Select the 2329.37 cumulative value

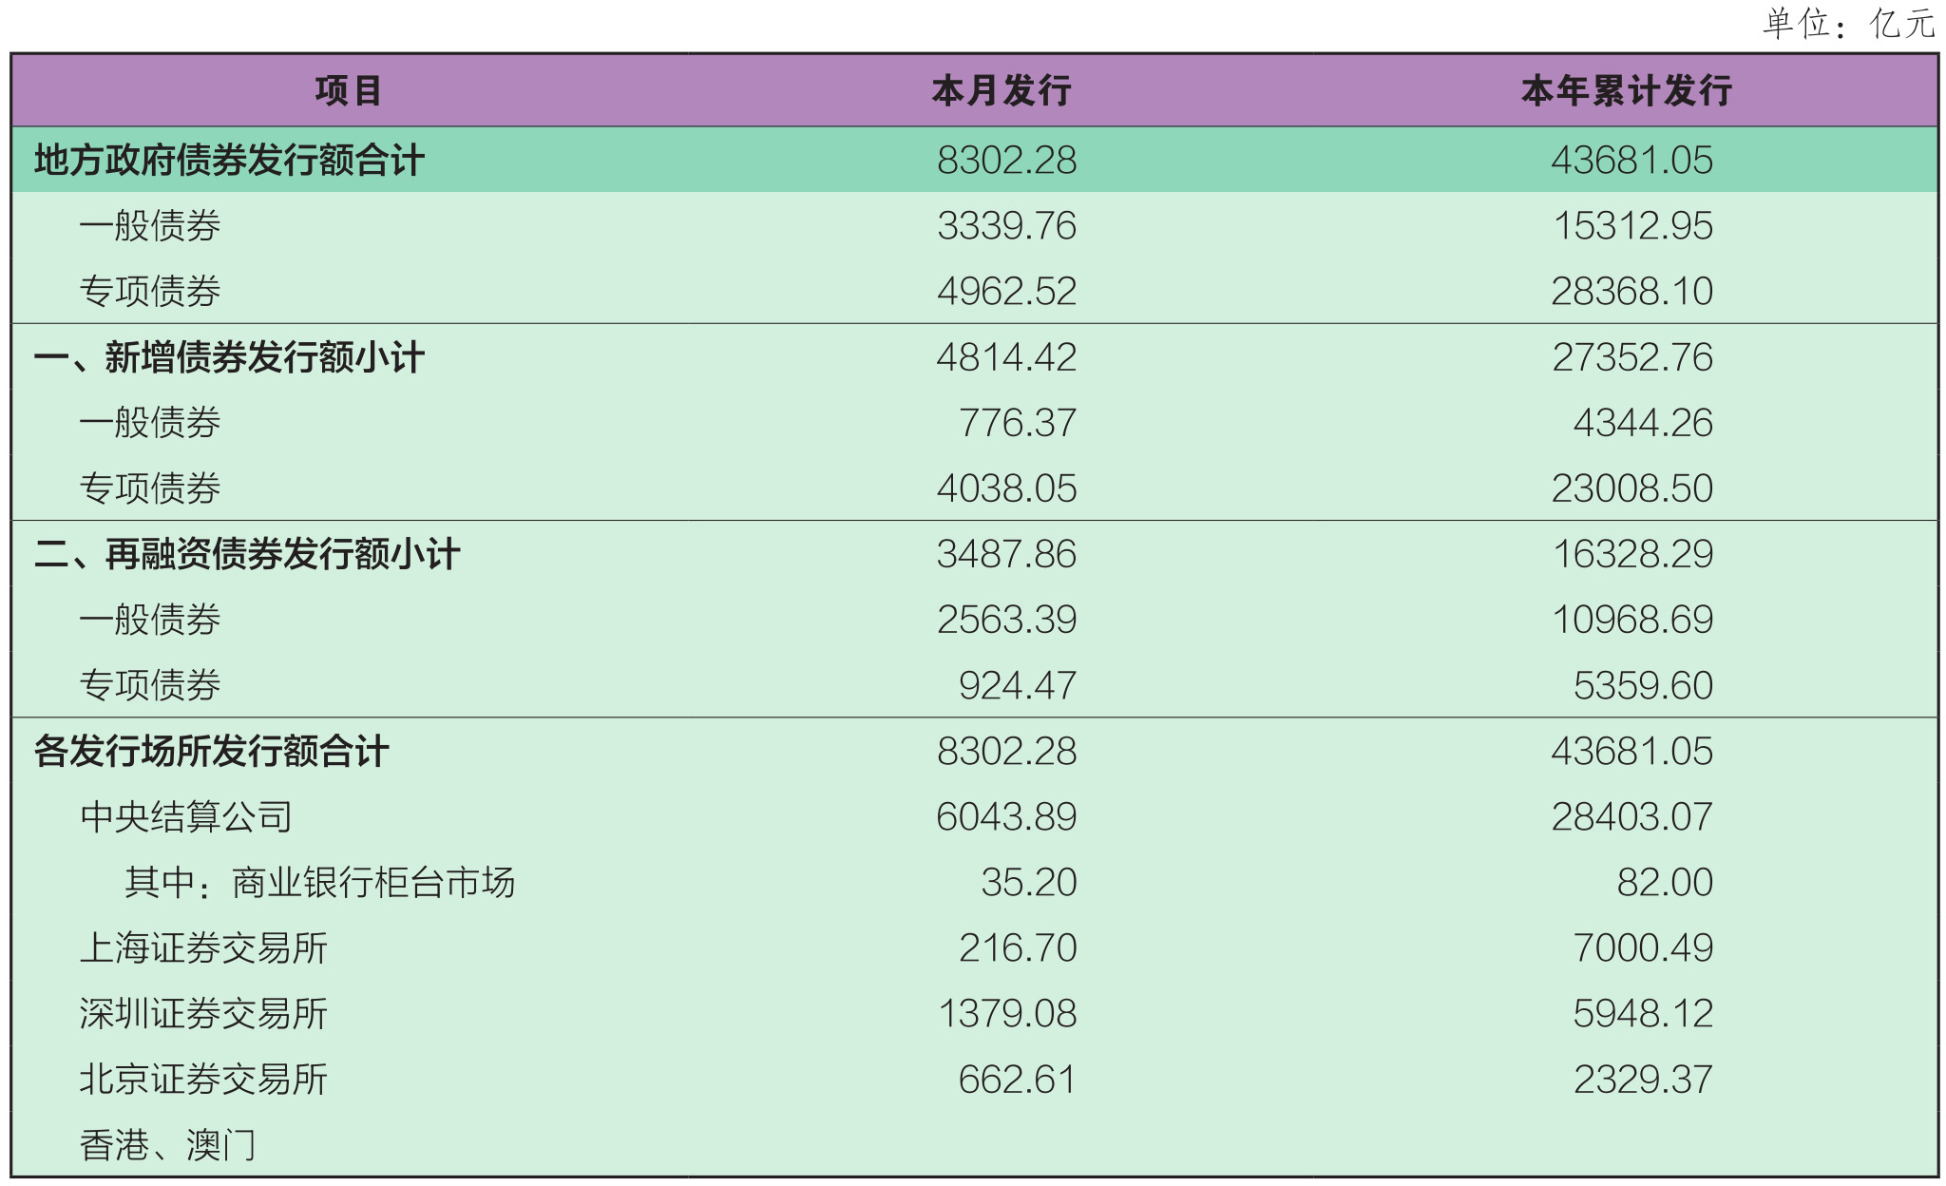click(x=1643, y=1080)
